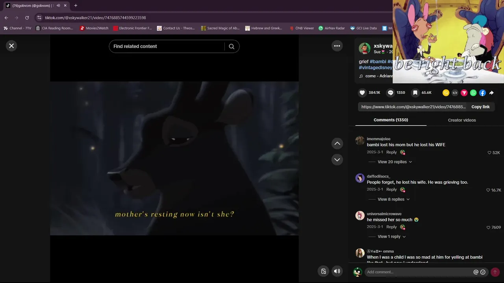This screenshot has width=504, height=283.
Task: Like the video with the heart icon
Action: tap(362, 93)
